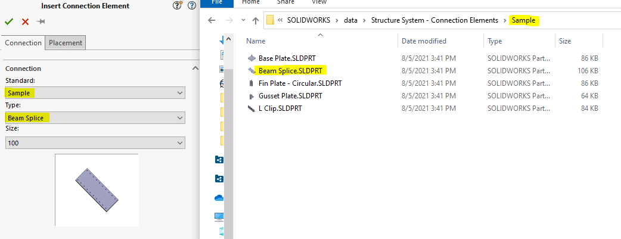621x239 pixels.
Task: Click the Base Plate.SLDPRT file icon
Action: (x=251, y=58)
